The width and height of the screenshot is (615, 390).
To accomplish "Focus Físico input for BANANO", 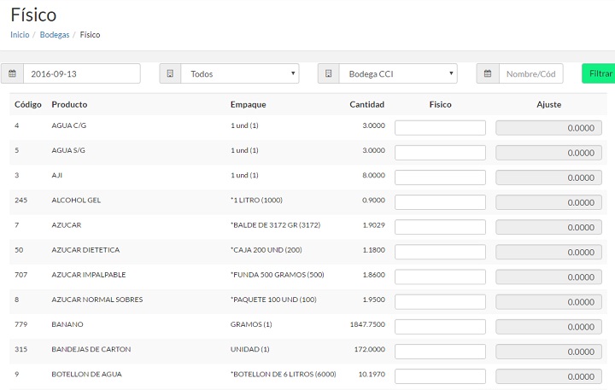I will point(440,327).
